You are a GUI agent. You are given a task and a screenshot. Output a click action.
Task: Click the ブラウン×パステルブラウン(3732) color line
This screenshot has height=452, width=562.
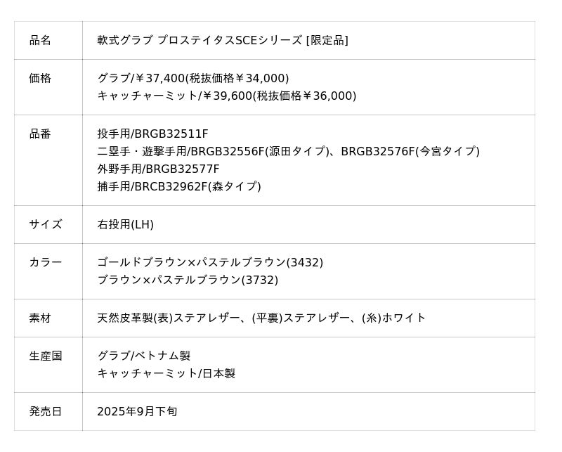coord(188,280)
